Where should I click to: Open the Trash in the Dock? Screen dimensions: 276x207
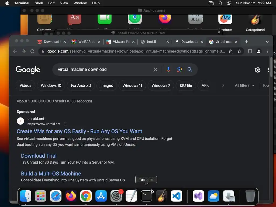coord(250,196)
